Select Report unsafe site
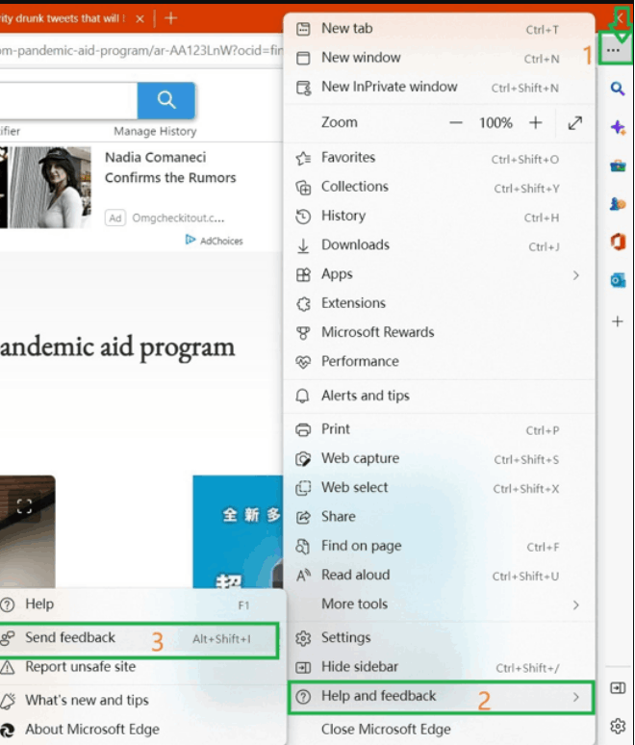 click(x=141, y=667)
